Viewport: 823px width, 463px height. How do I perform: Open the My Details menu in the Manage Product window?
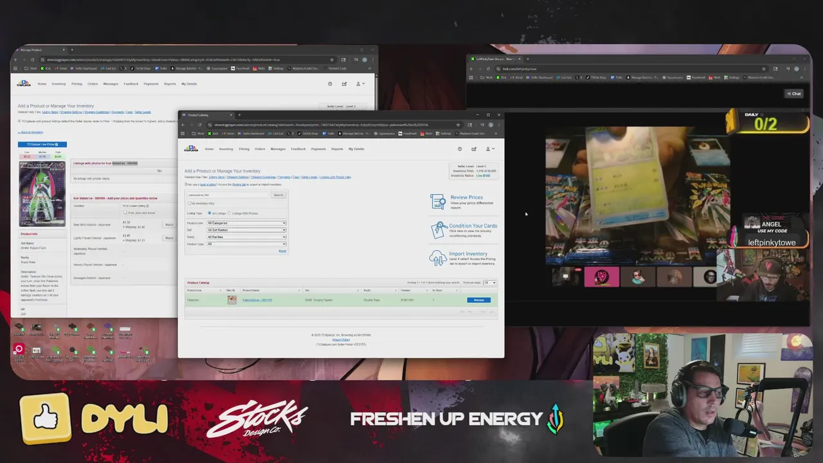[189, 84]
